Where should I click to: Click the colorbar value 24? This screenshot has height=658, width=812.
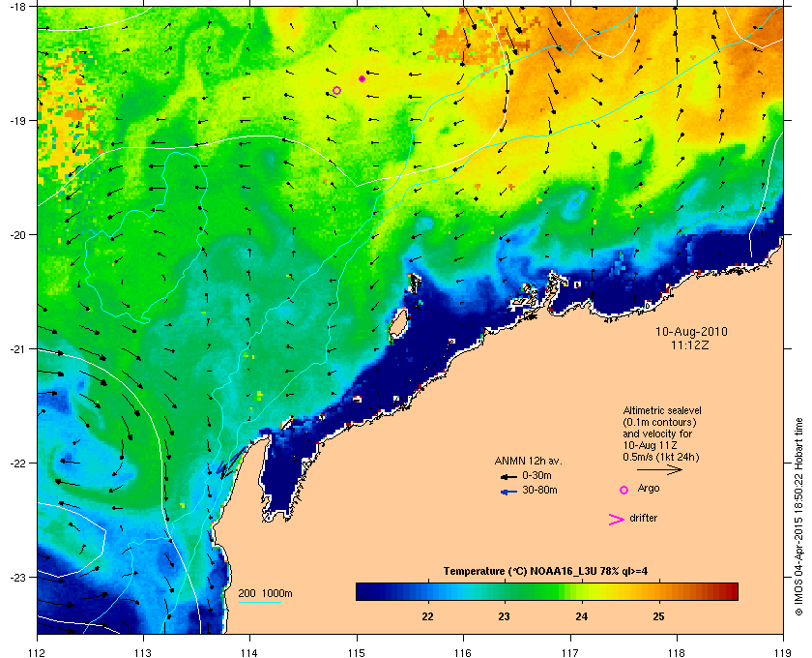click(x=582, y=617)
